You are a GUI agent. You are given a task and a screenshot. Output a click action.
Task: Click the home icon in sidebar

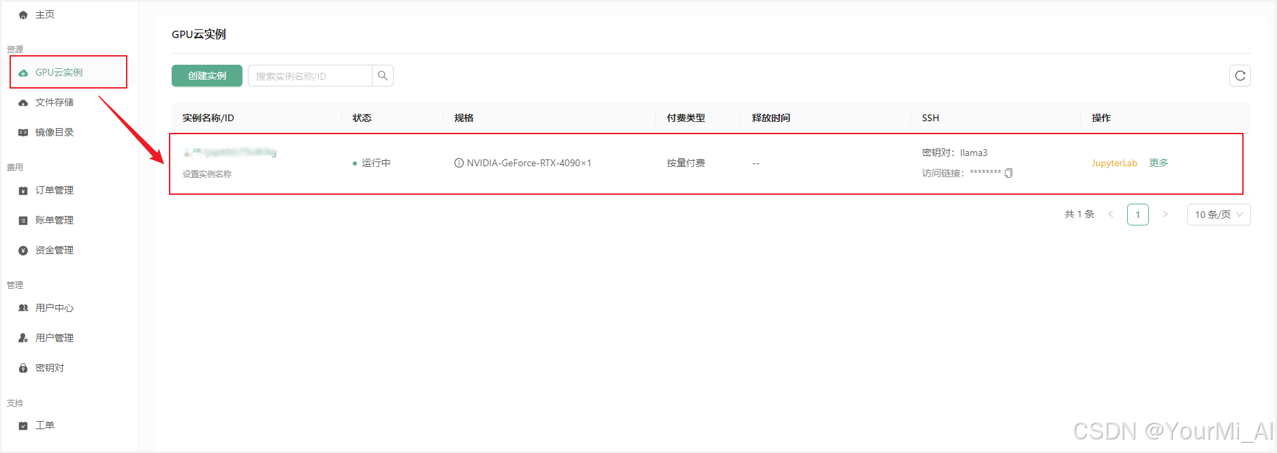click(x=23, y=15)
